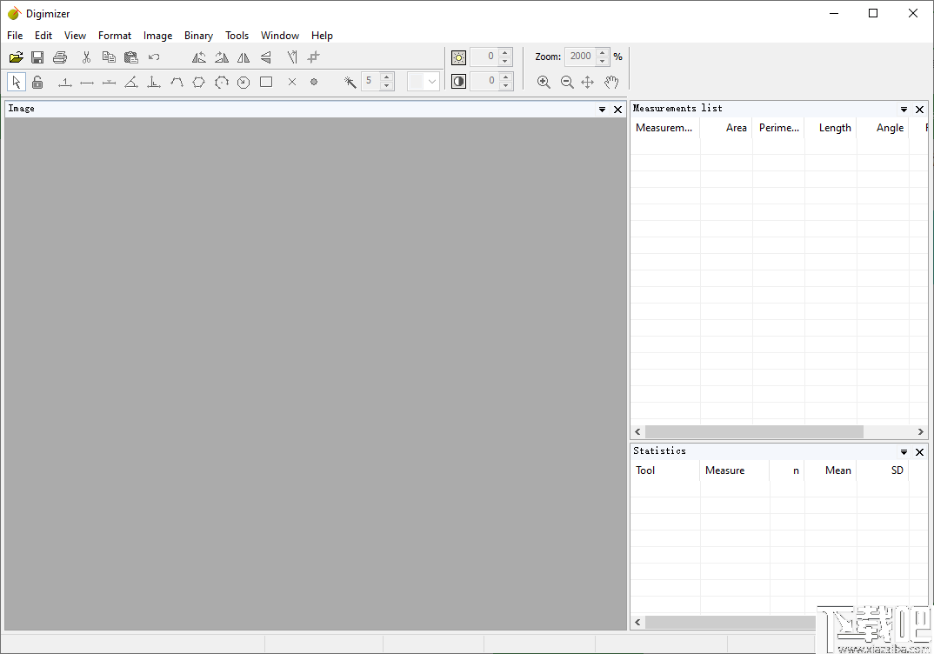
Task: Decrease contrast value with down arrow
Action: click(x=505, y=86)
